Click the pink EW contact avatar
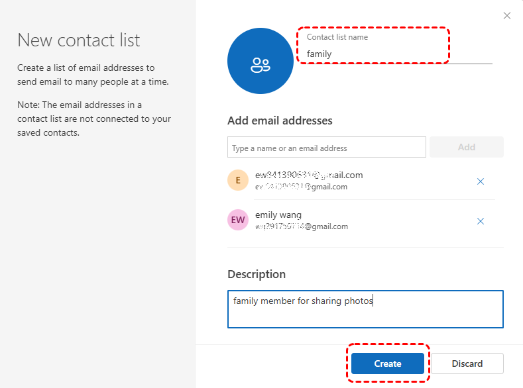 (238, 220)
